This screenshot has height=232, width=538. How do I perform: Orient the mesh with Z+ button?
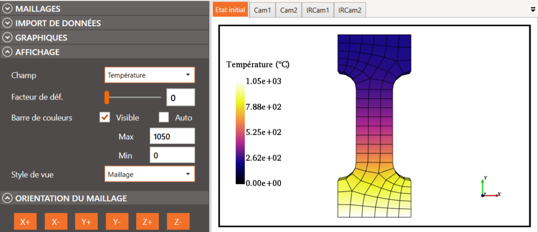(148, 222)
